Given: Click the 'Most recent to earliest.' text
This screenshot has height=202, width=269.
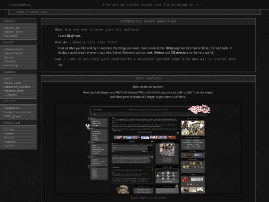Looking at the screenshot, I should (x=148, y=87).
